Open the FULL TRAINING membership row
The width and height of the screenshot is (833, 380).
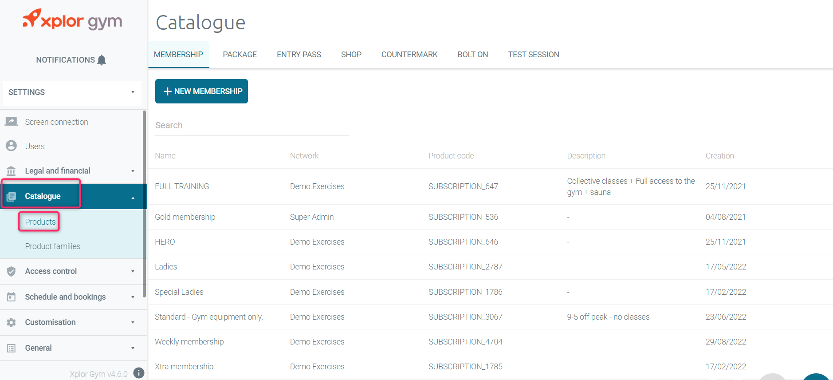[x=491, y=186]
